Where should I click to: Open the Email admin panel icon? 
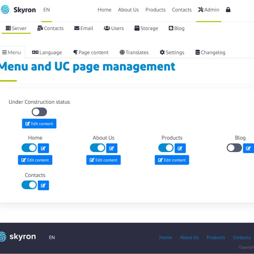(x=77, y=28)
